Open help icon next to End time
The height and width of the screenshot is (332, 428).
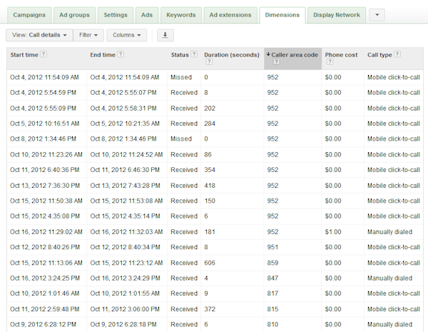tap(121, 54)
